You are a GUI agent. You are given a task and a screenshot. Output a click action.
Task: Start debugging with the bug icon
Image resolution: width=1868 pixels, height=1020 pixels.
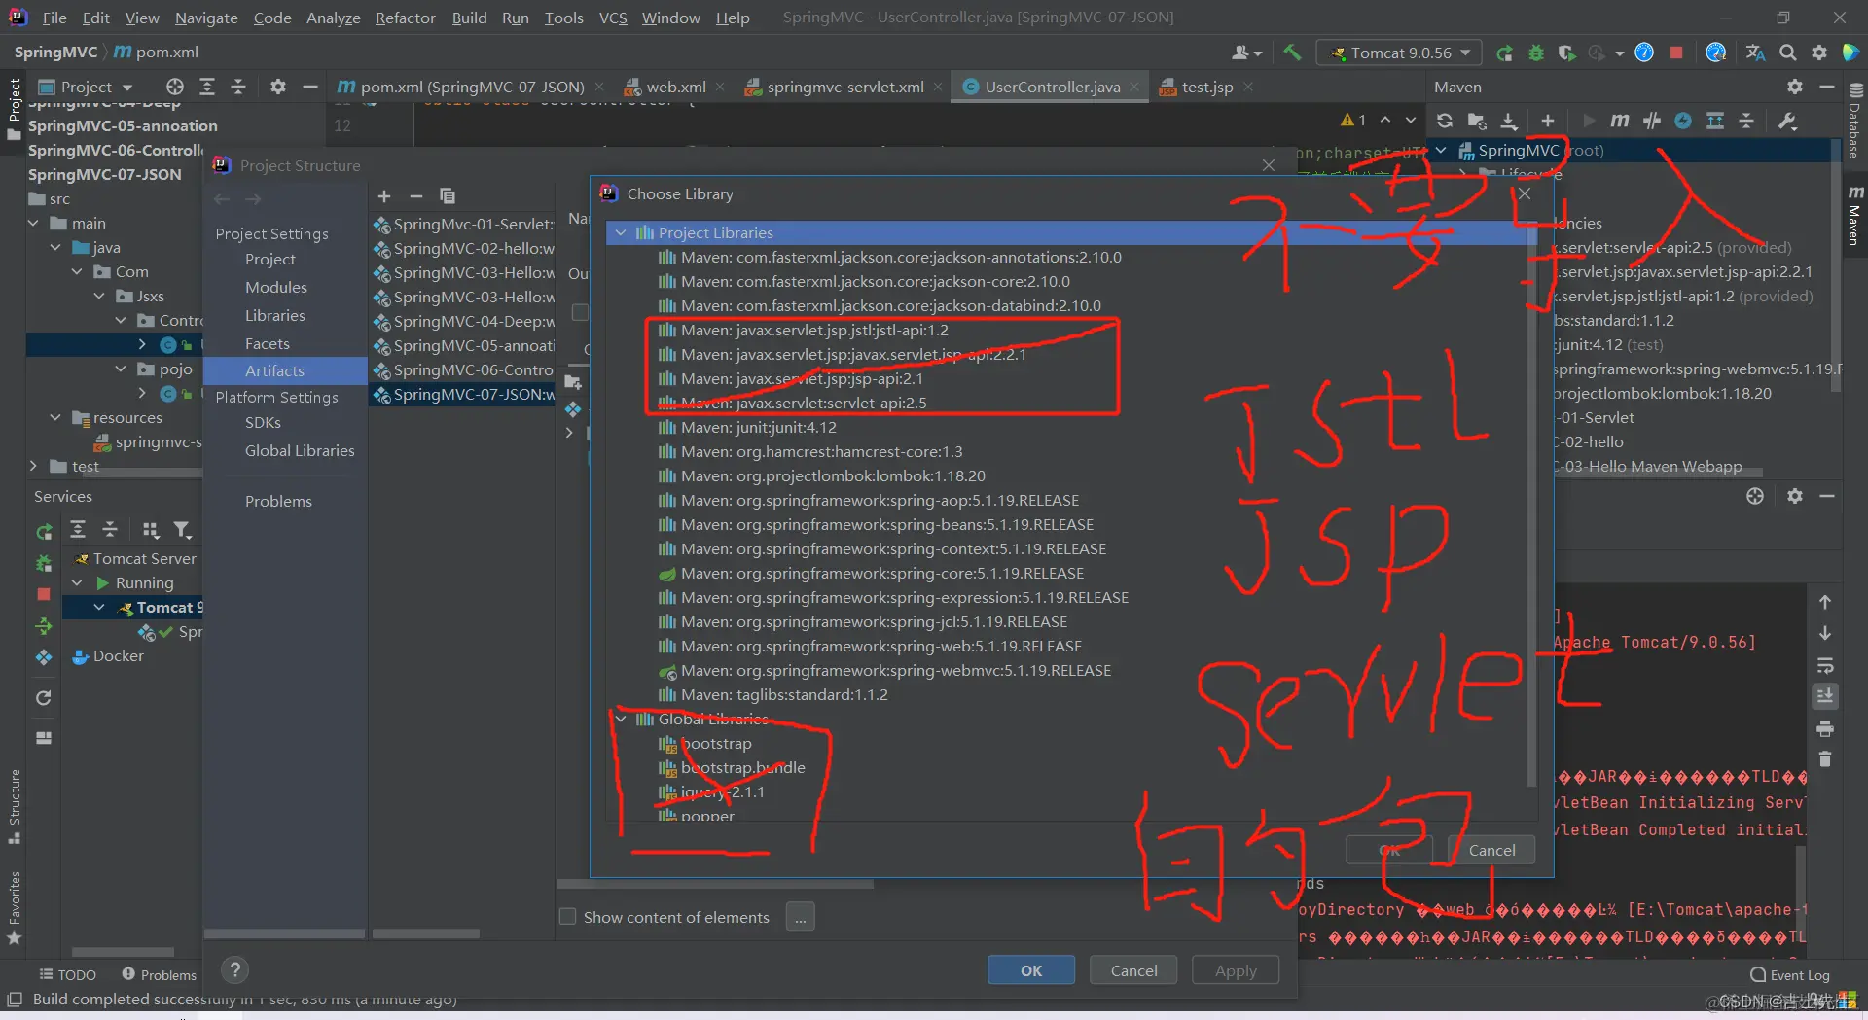click(x=1536, y=53)
